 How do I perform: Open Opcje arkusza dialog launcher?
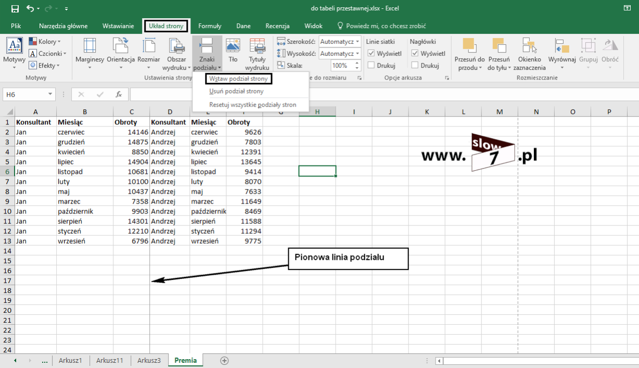click(x=447, y=78)
